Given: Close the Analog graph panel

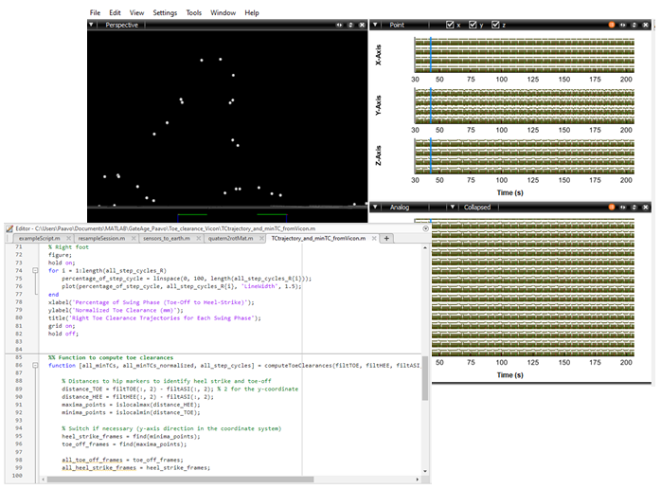Looking at the screenshot, I should click(x=646, y=208).
